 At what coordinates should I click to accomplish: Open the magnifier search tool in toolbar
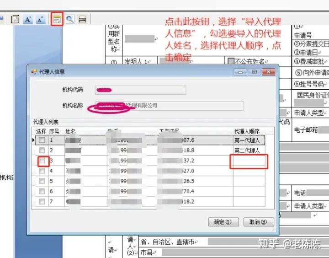pos(69,19)
